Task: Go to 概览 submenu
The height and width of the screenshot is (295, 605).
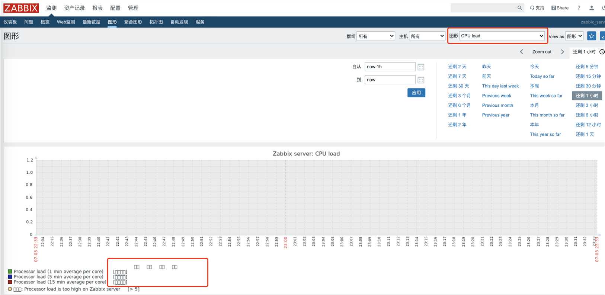Action: click(45, 22)
